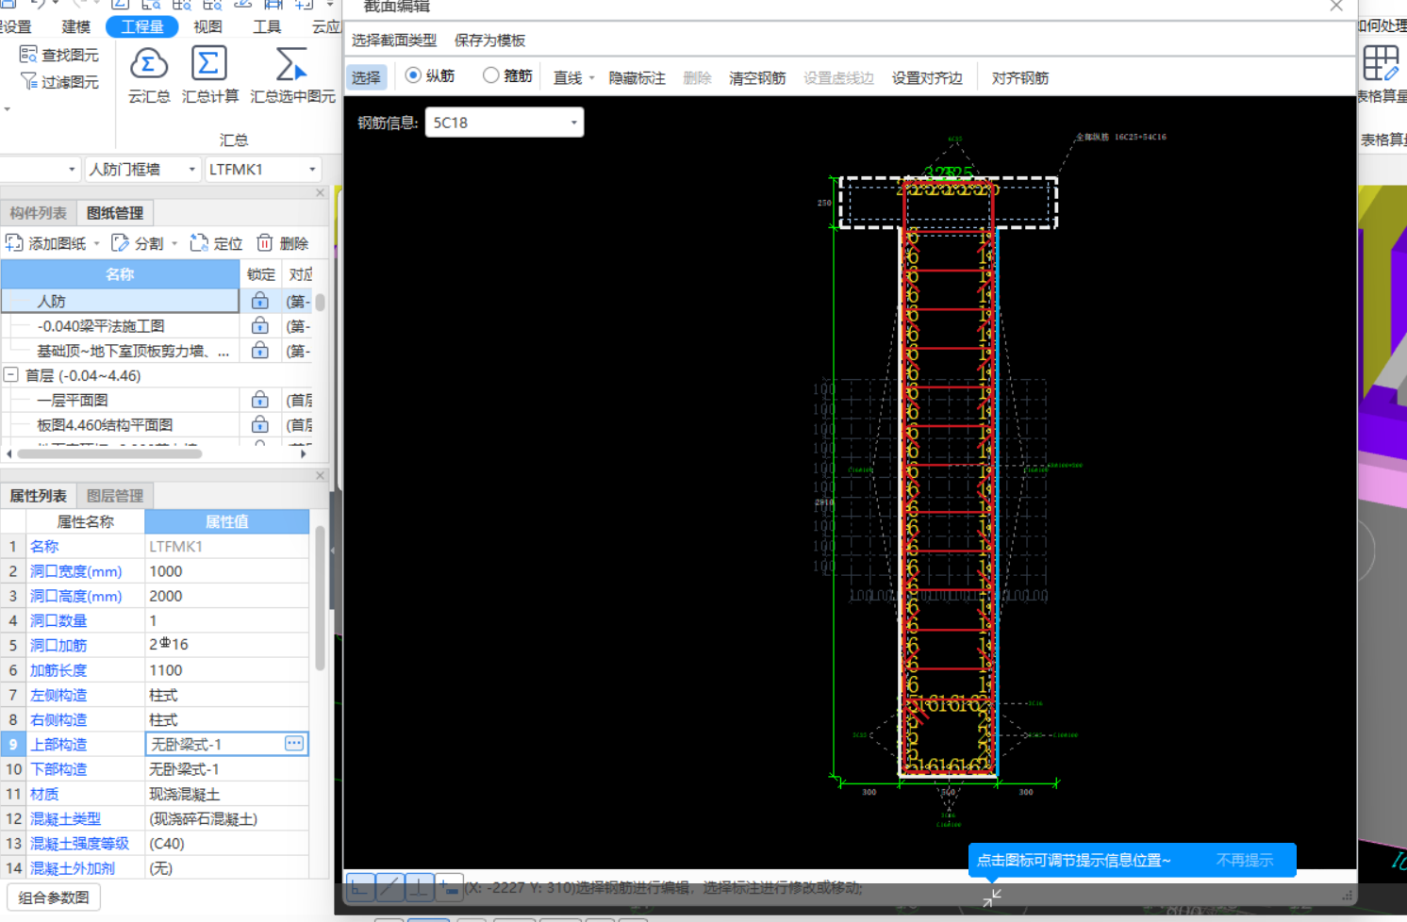Select the 纵筋 radio button
Image resolution: width=1407 pixels, height=922 pixels.
point(413,75)
